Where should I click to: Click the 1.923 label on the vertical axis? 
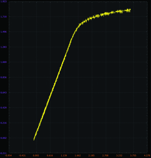[3, 2]
